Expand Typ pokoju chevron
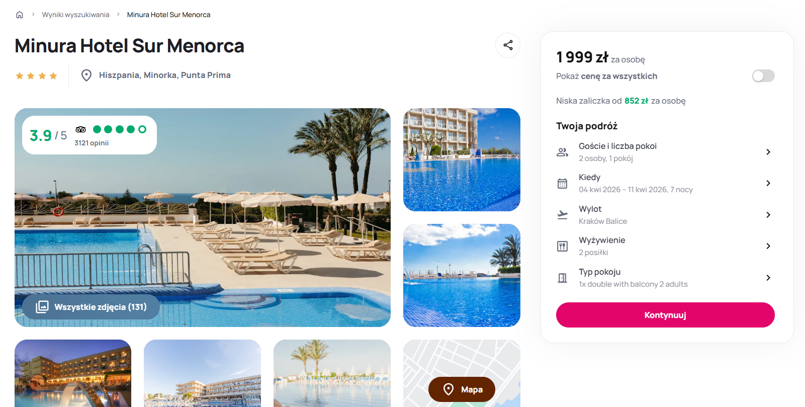This screenshot has width=805, height=407. click(x=768, y=278)
